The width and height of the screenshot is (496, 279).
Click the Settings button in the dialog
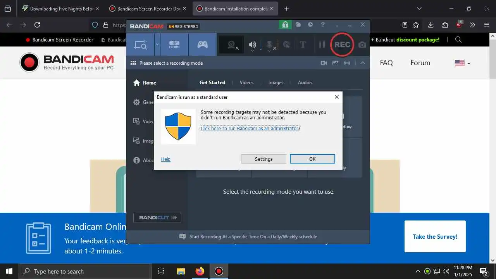[x=263, y=159]
